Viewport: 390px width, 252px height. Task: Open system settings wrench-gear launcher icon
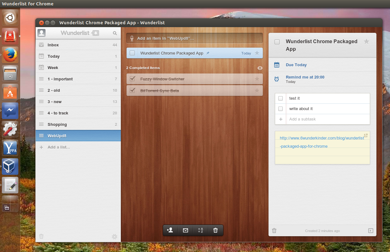coord(10,129)
